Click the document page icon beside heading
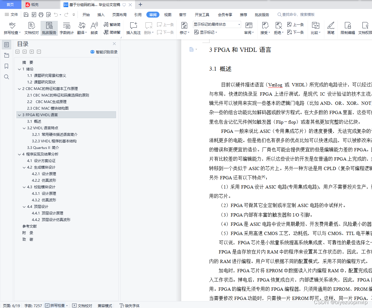The image size is (372, 308). 192,49
